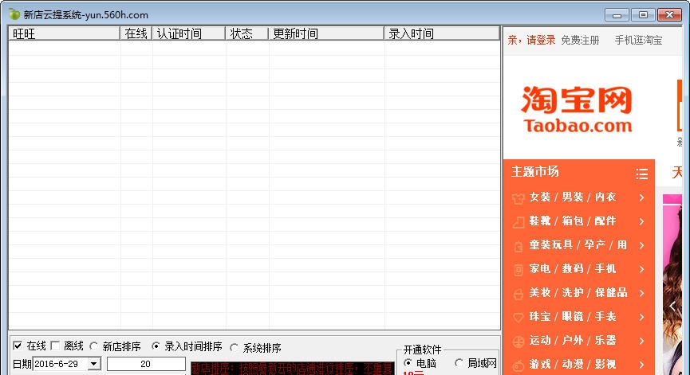Click the shoe icon beside 鞋靴 / 箱包 / 配件

pos(518,222)
